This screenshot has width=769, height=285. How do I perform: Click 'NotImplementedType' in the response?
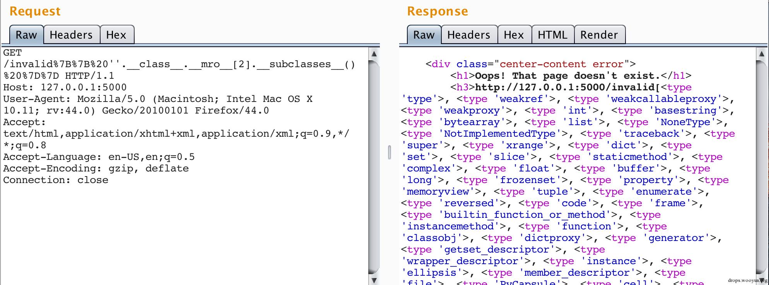click(x=499, y=134)
